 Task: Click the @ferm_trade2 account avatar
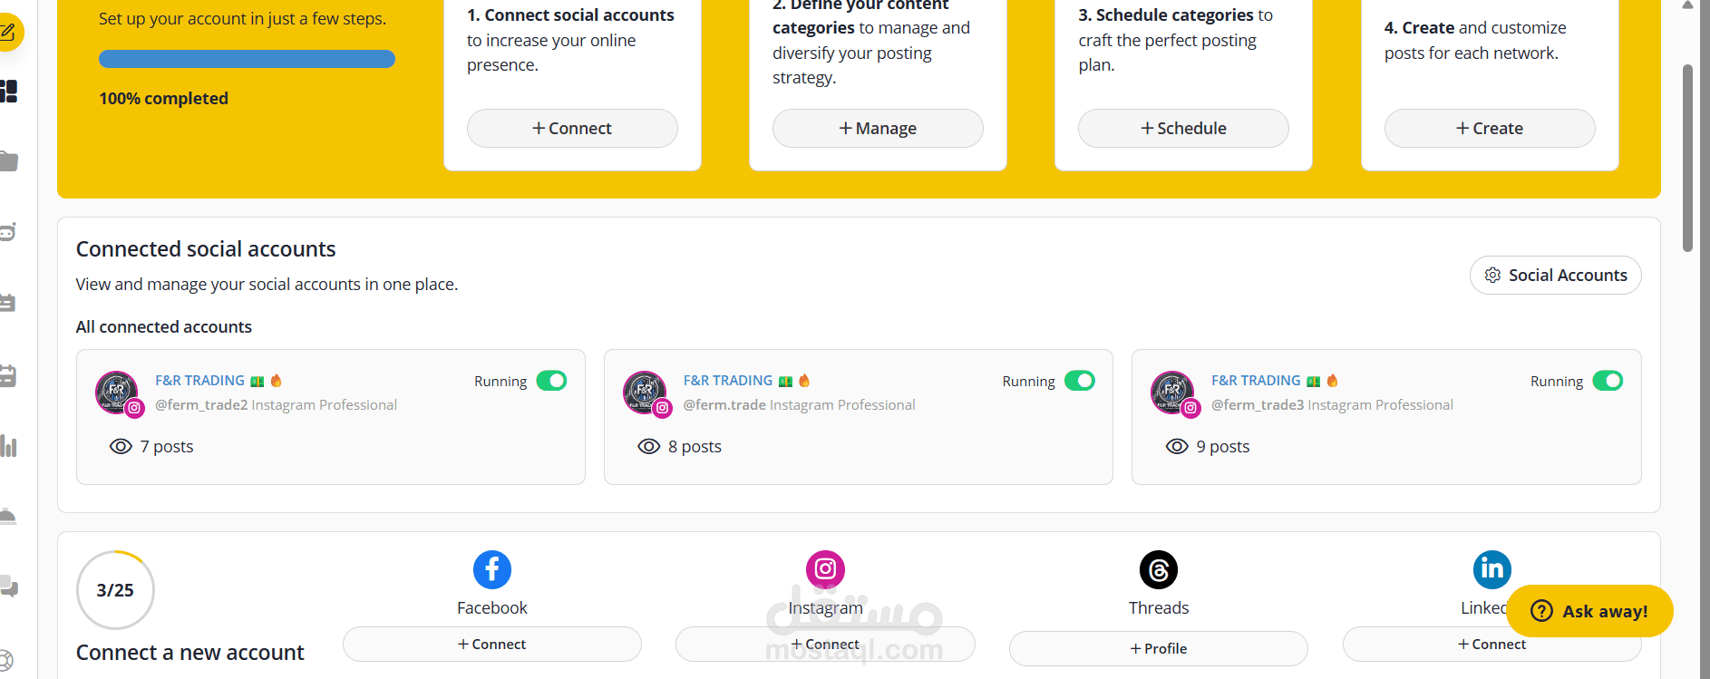point(117,392)
